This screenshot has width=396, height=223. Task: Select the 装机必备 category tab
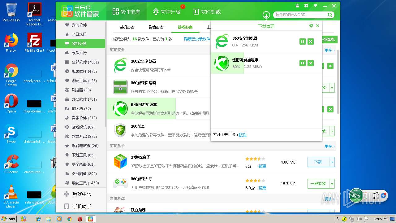127,27
